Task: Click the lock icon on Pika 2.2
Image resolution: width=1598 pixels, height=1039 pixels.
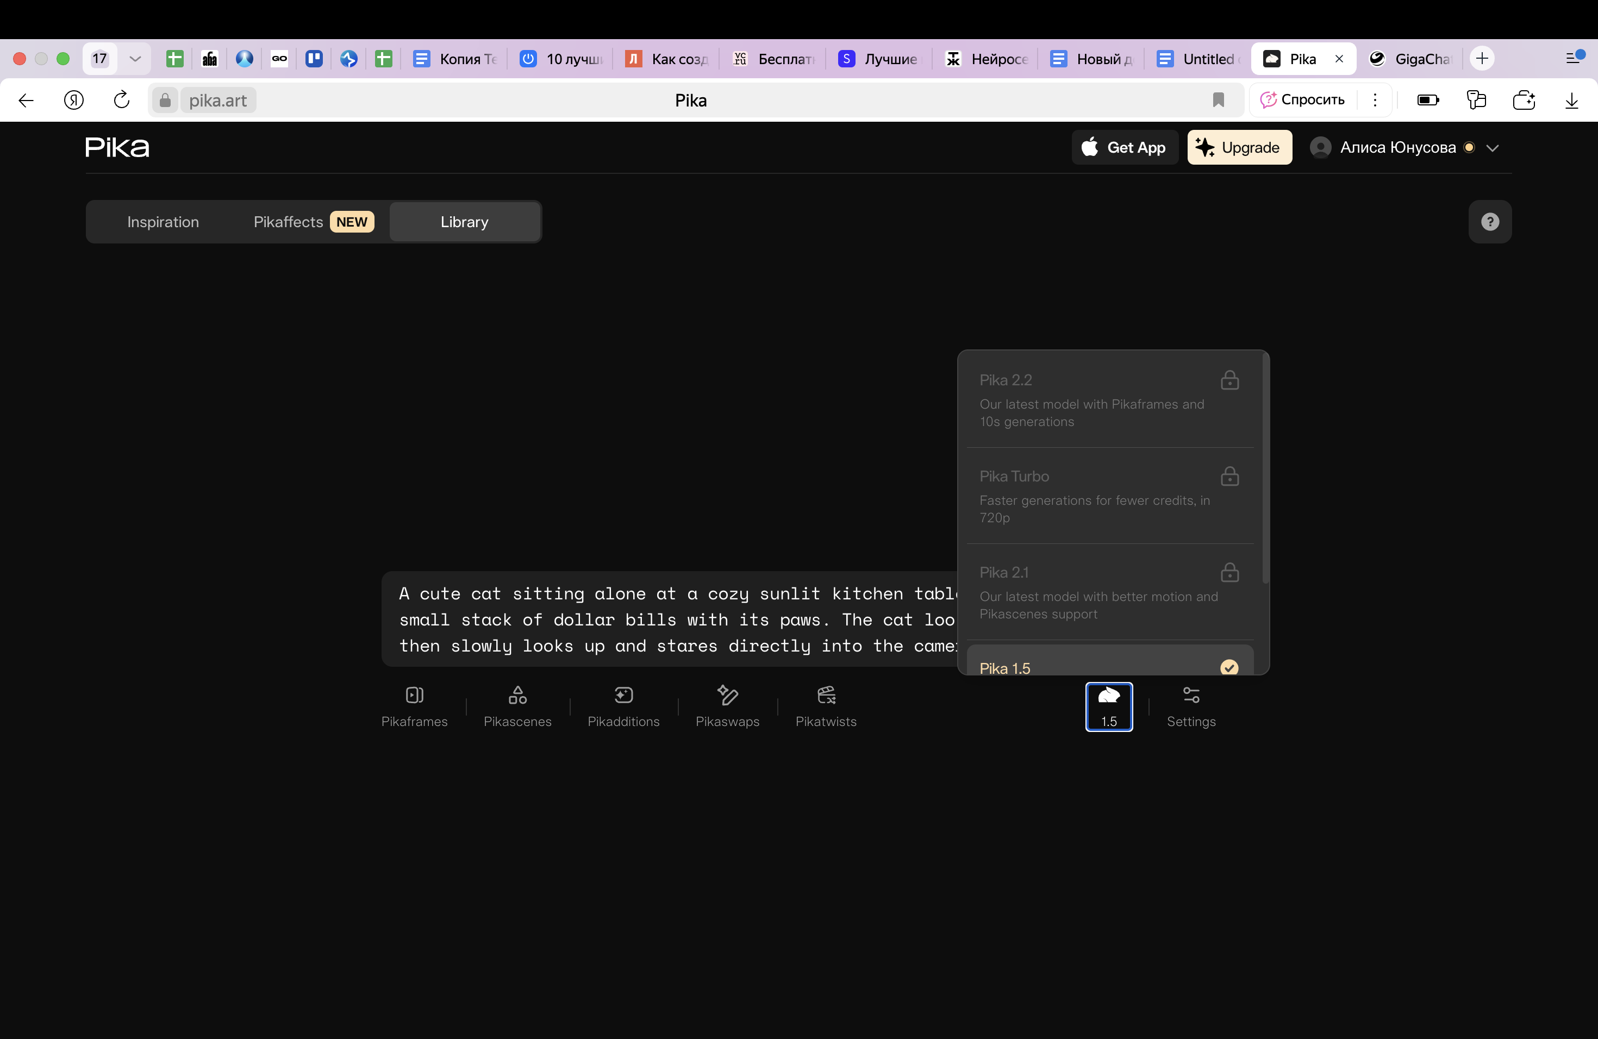Action: [1229, 380]
